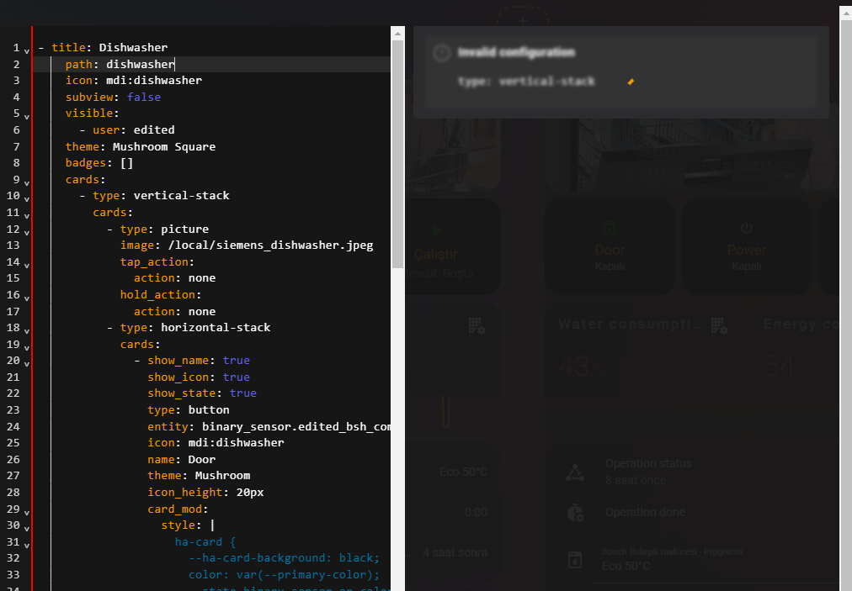Collapse the tap_action block at line 14

tap(27, 266)
